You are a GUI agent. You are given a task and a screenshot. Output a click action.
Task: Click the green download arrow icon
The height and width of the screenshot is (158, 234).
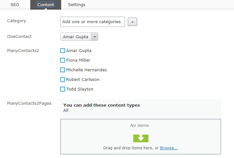pyautogui.click(x=141, y=138)
